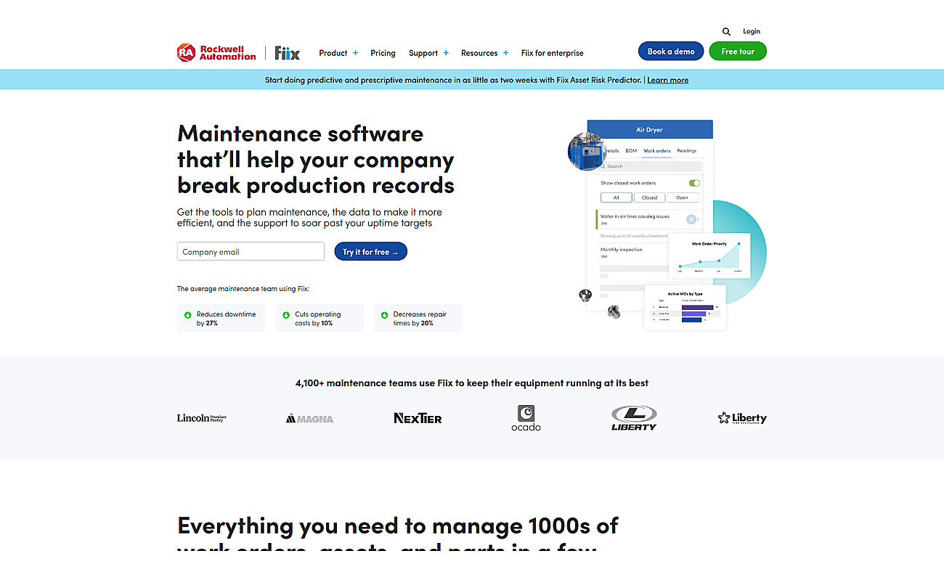The width and height of the screenshot is (944, 572).
Task: Click the green arrow beside Decreases repair times
Action: 384,315
